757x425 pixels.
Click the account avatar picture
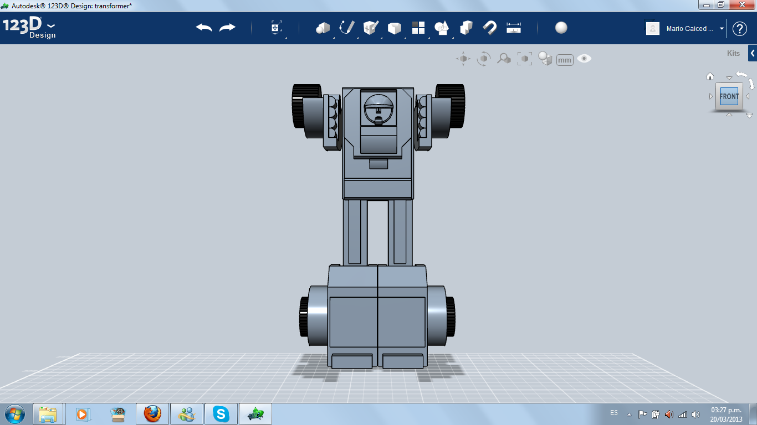point(653,29)
